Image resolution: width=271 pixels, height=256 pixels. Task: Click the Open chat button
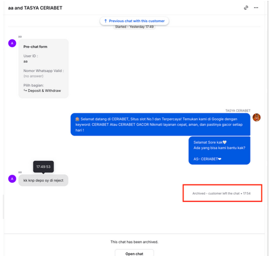[x=134, y=253]
